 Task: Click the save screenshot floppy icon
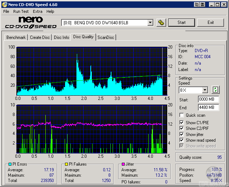[202, 5]
